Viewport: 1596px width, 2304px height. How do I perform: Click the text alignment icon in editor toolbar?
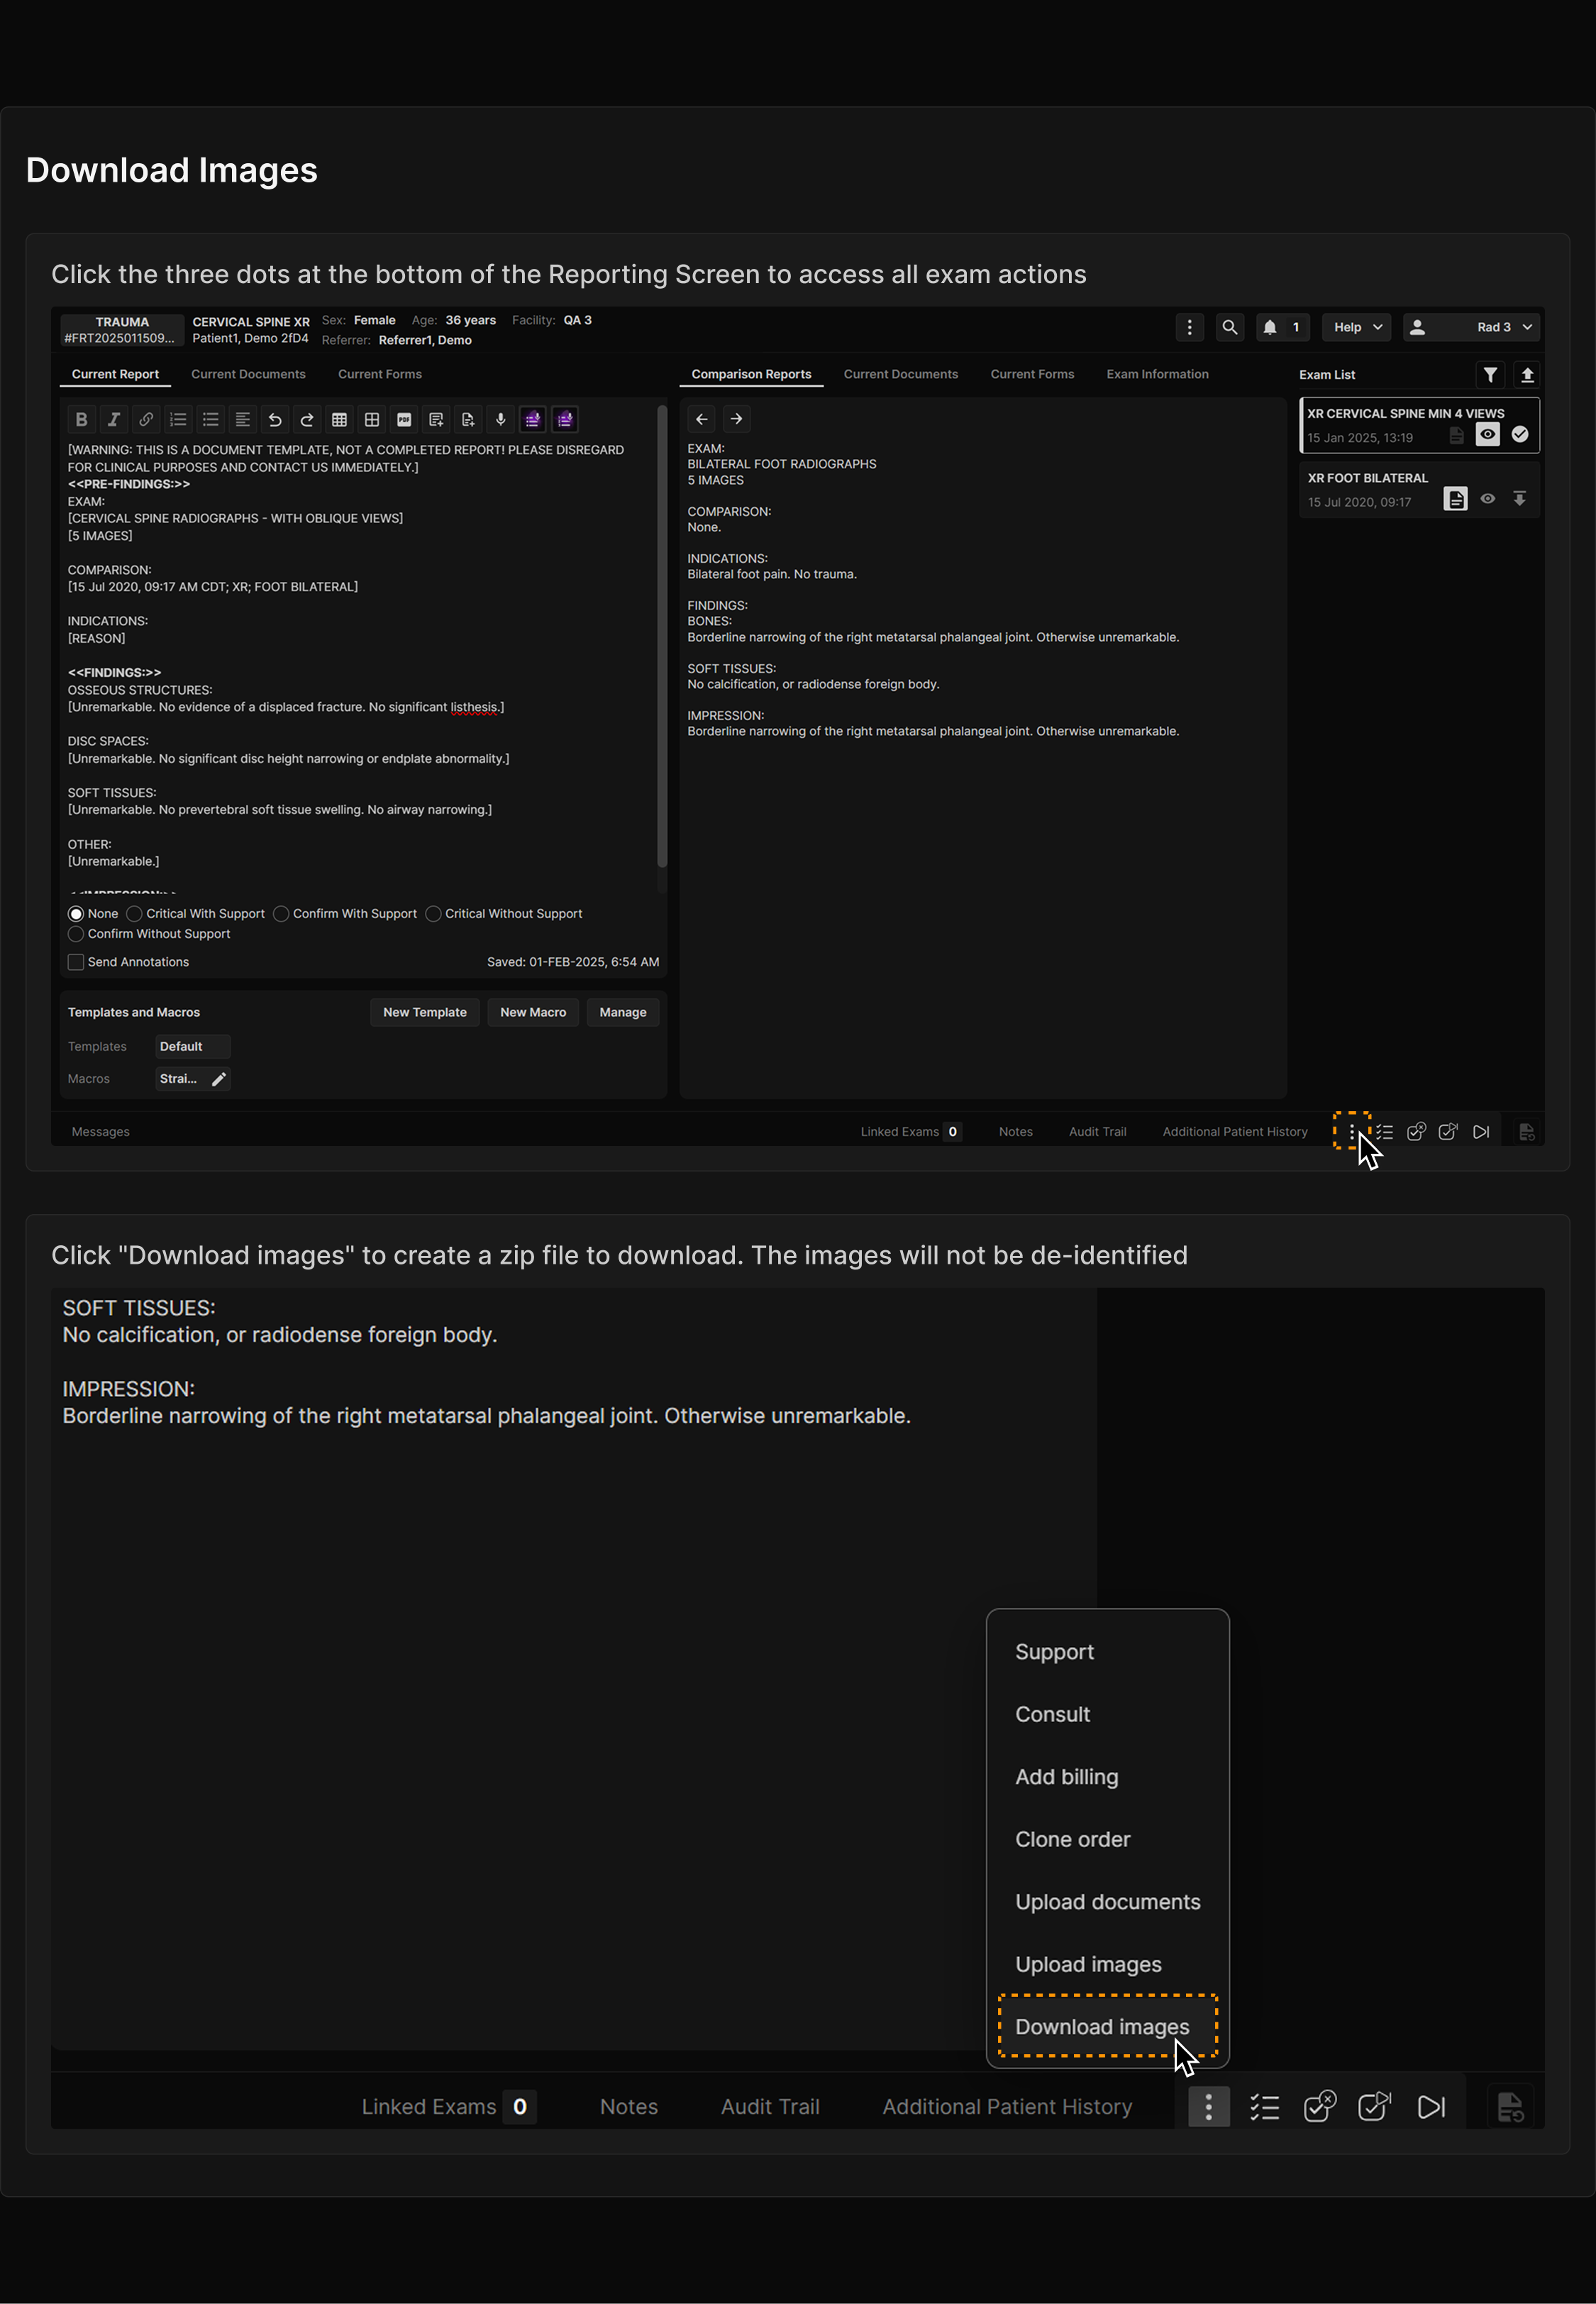click(x=242, y=419)
